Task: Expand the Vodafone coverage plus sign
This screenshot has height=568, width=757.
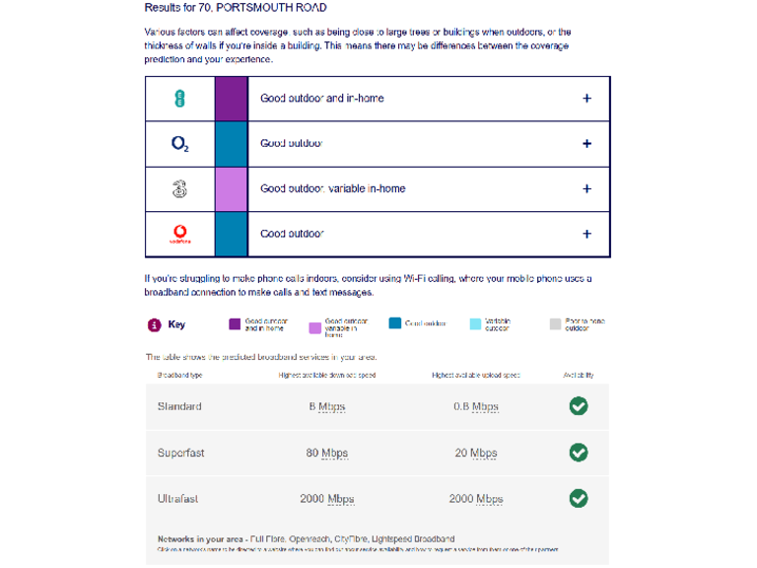Action: tap(586, 235)
